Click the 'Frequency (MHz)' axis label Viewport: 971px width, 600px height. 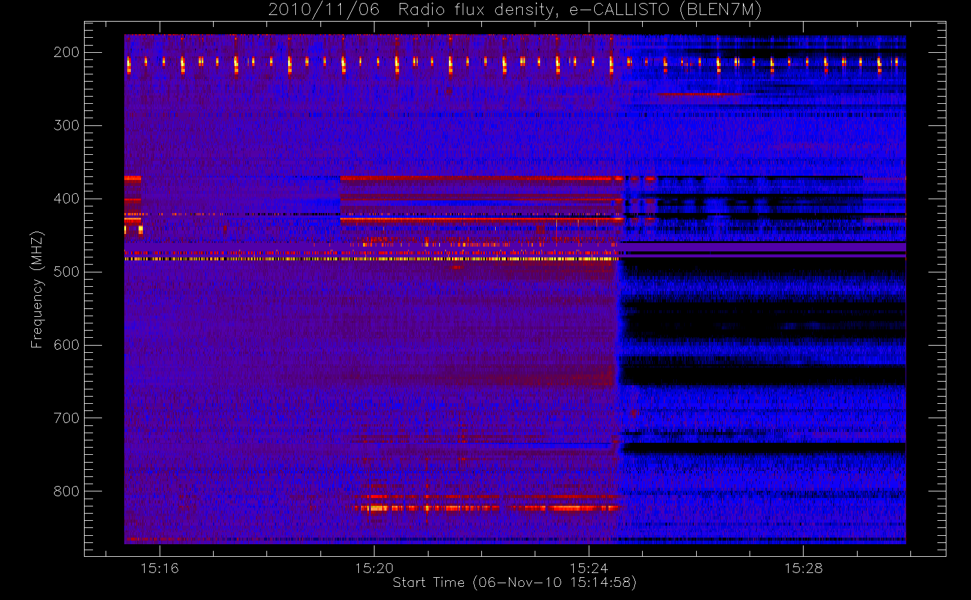click(37, 289)
